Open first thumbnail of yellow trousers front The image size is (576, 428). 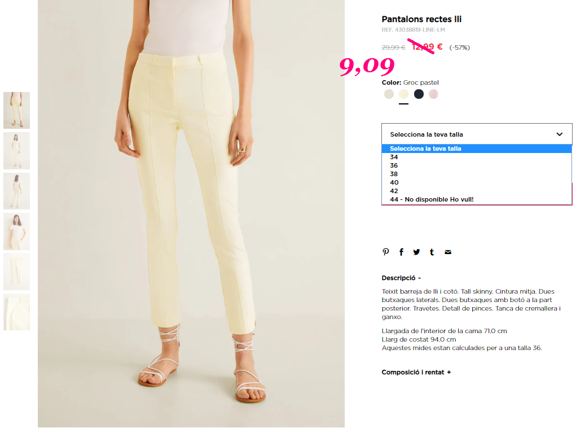(x=16, y=110)
